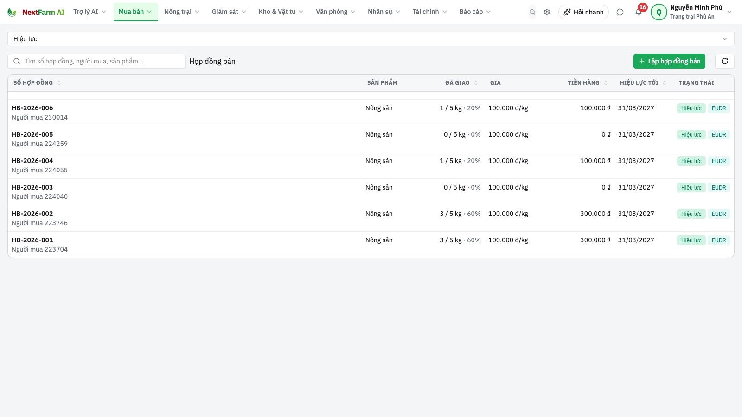Open contract HB-2026-001
The height and width of the screenshot is (417, 742).
coord(32,240)
